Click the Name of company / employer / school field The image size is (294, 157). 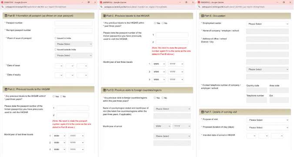click(x=267, y=31)
